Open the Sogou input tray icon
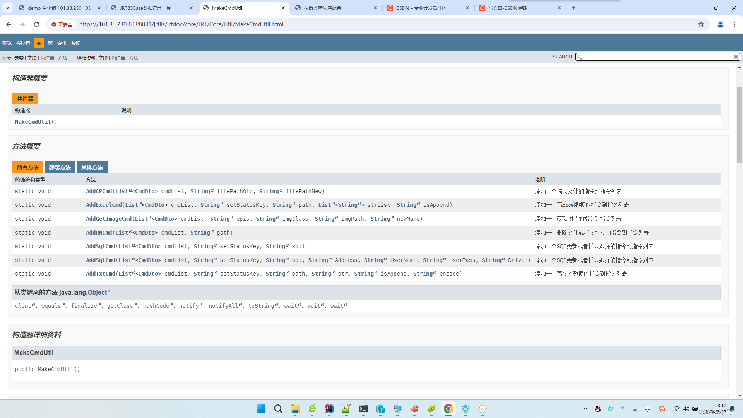Image resolution: width=743 pixels, height=418 pixels. point(662,409)
